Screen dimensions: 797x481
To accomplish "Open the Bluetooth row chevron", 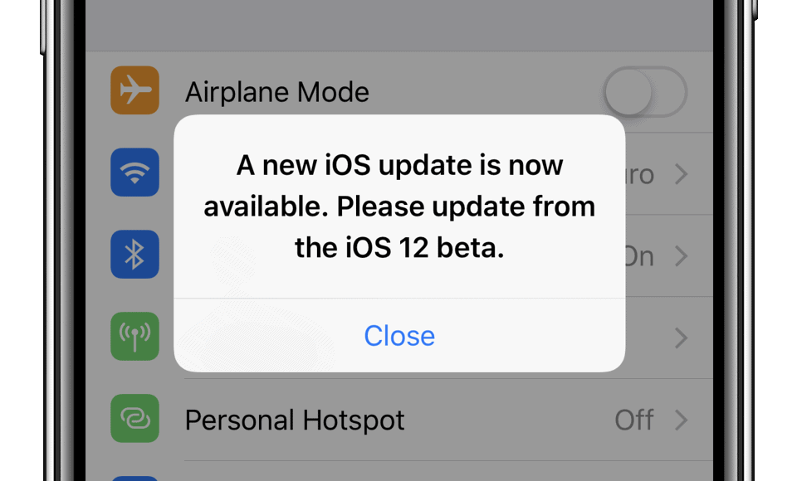I will coord(681,256).
